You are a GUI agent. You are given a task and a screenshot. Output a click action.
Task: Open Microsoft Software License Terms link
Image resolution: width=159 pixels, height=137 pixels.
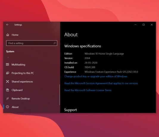pyautogui.click(x=88, y=90)
